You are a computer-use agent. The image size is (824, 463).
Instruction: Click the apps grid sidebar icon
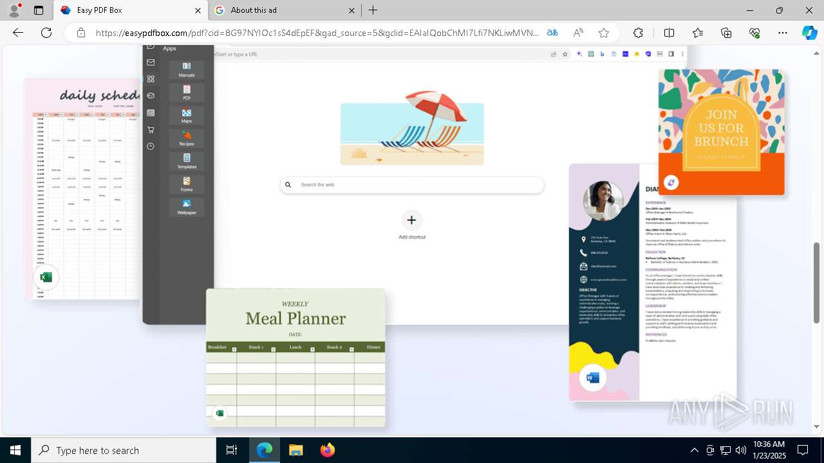pos(151,79)
